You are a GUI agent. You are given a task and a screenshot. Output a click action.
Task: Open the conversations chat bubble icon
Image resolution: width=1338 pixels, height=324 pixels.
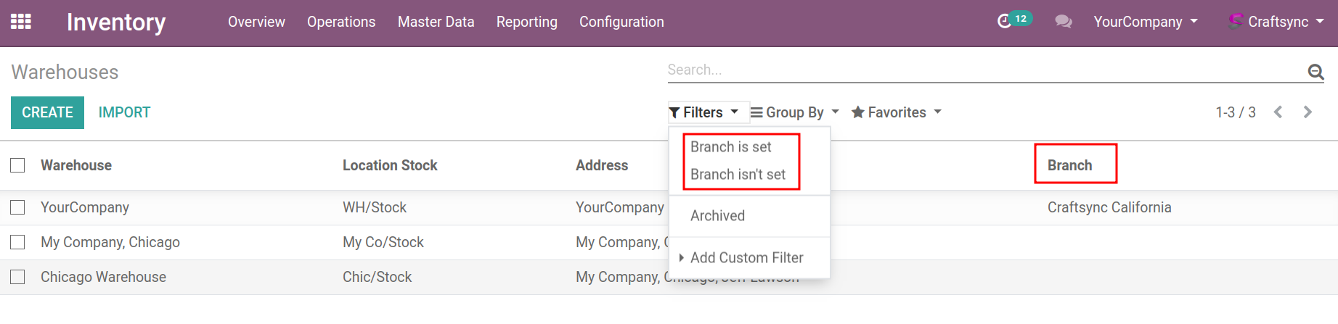click(x=1063, y=22)
